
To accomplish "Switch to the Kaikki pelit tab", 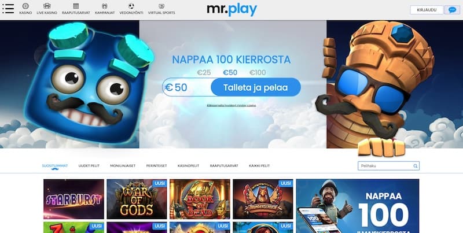I will tap(259, 166).
